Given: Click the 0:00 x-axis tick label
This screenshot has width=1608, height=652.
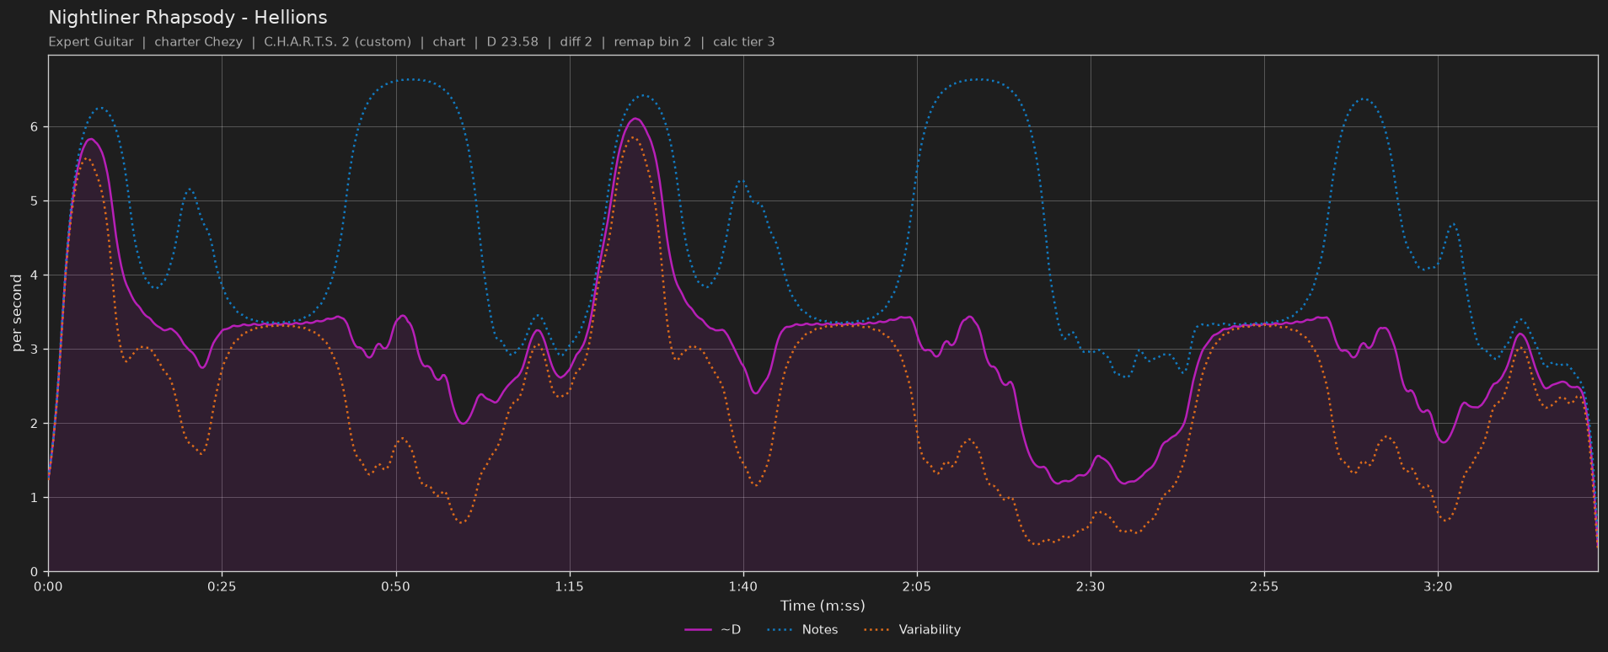Looking at the screenshot, I should 48,586.
